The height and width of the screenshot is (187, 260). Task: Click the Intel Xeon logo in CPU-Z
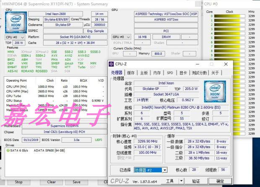[215, 92]
